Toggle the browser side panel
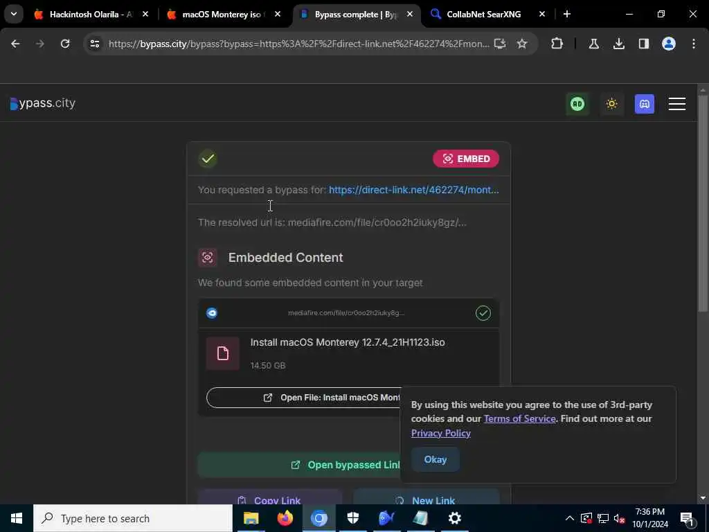This screenshot has width=709, height=532. coord(644,44)
